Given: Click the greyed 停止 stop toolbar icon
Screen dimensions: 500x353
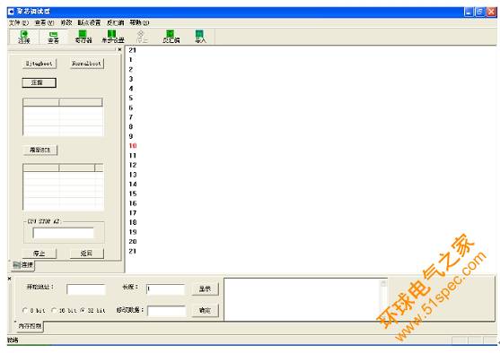Looking at the screenshot, I should (x=142, y=37).
